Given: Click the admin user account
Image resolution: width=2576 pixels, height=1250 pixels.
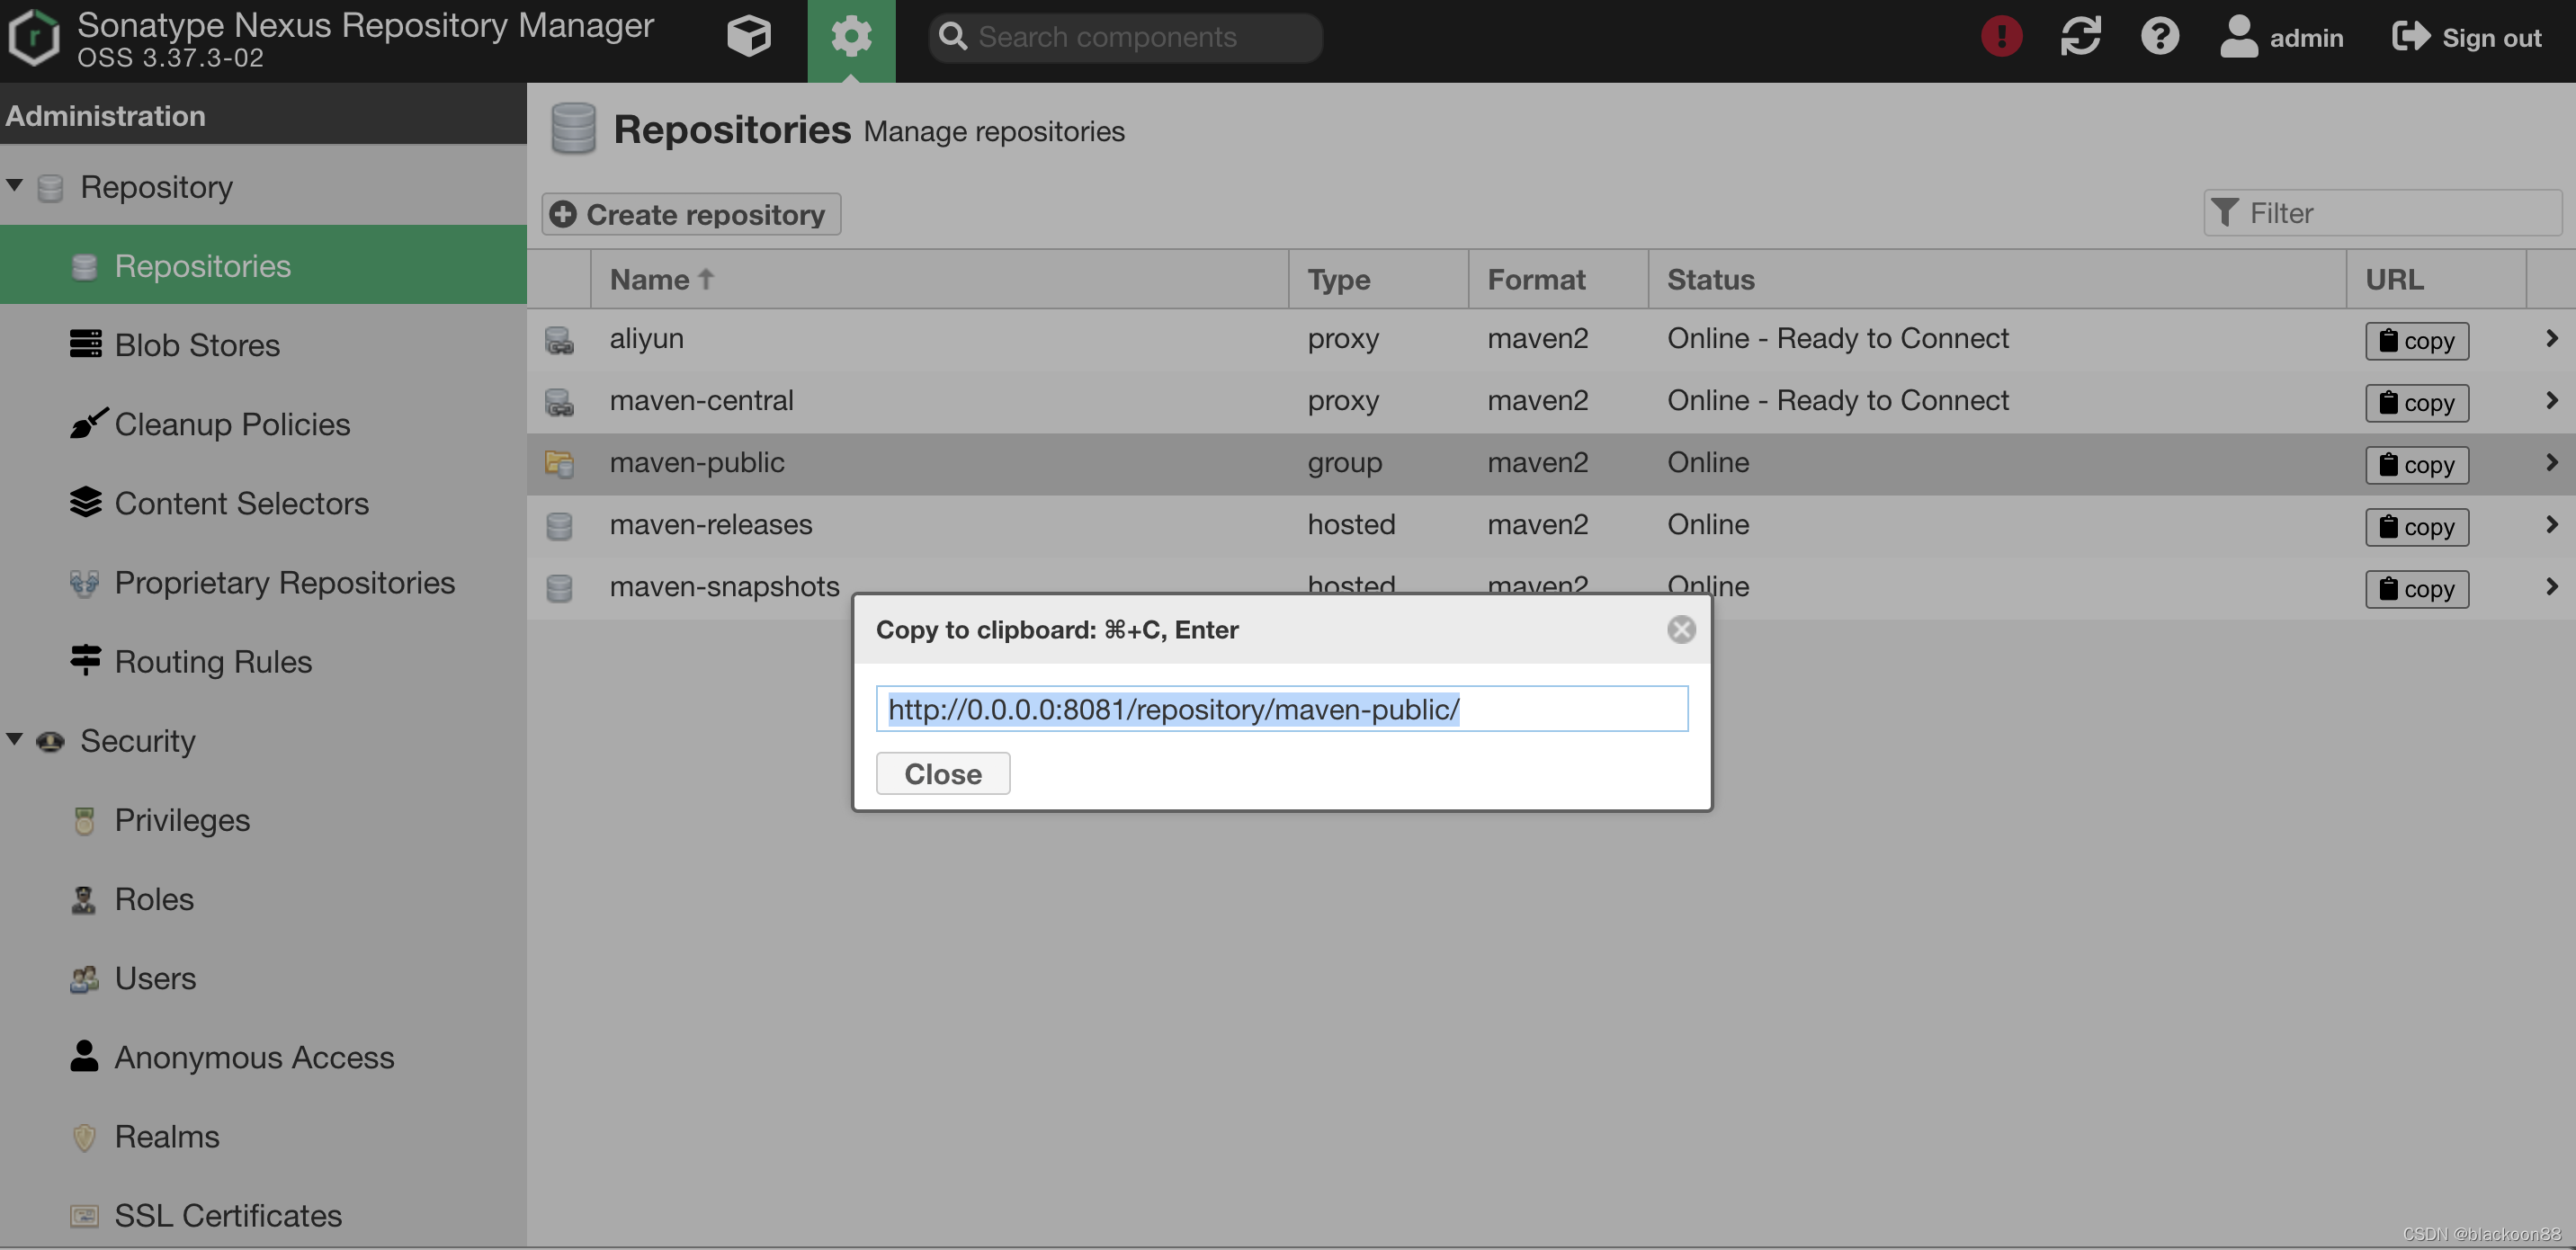Looking at the screenshot, I should 2281,37.
